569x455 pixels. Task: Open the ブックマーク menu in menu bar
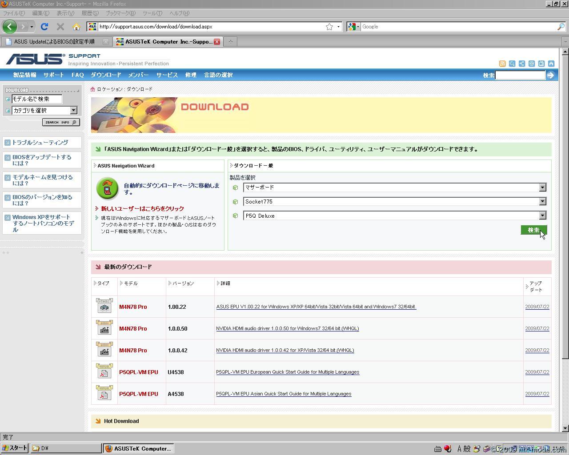pyautogui.click(x=120, y=13)
